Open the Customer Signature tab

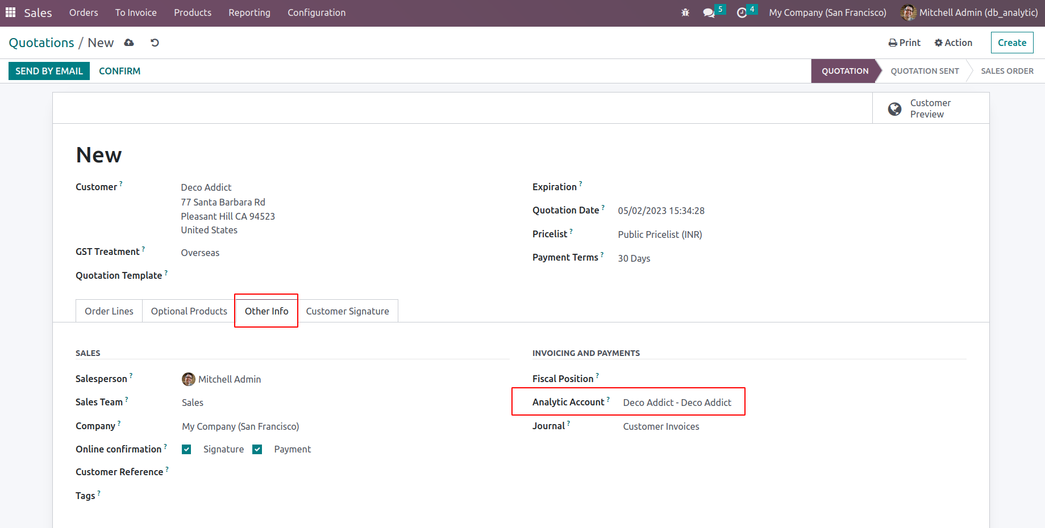(347, 311)
